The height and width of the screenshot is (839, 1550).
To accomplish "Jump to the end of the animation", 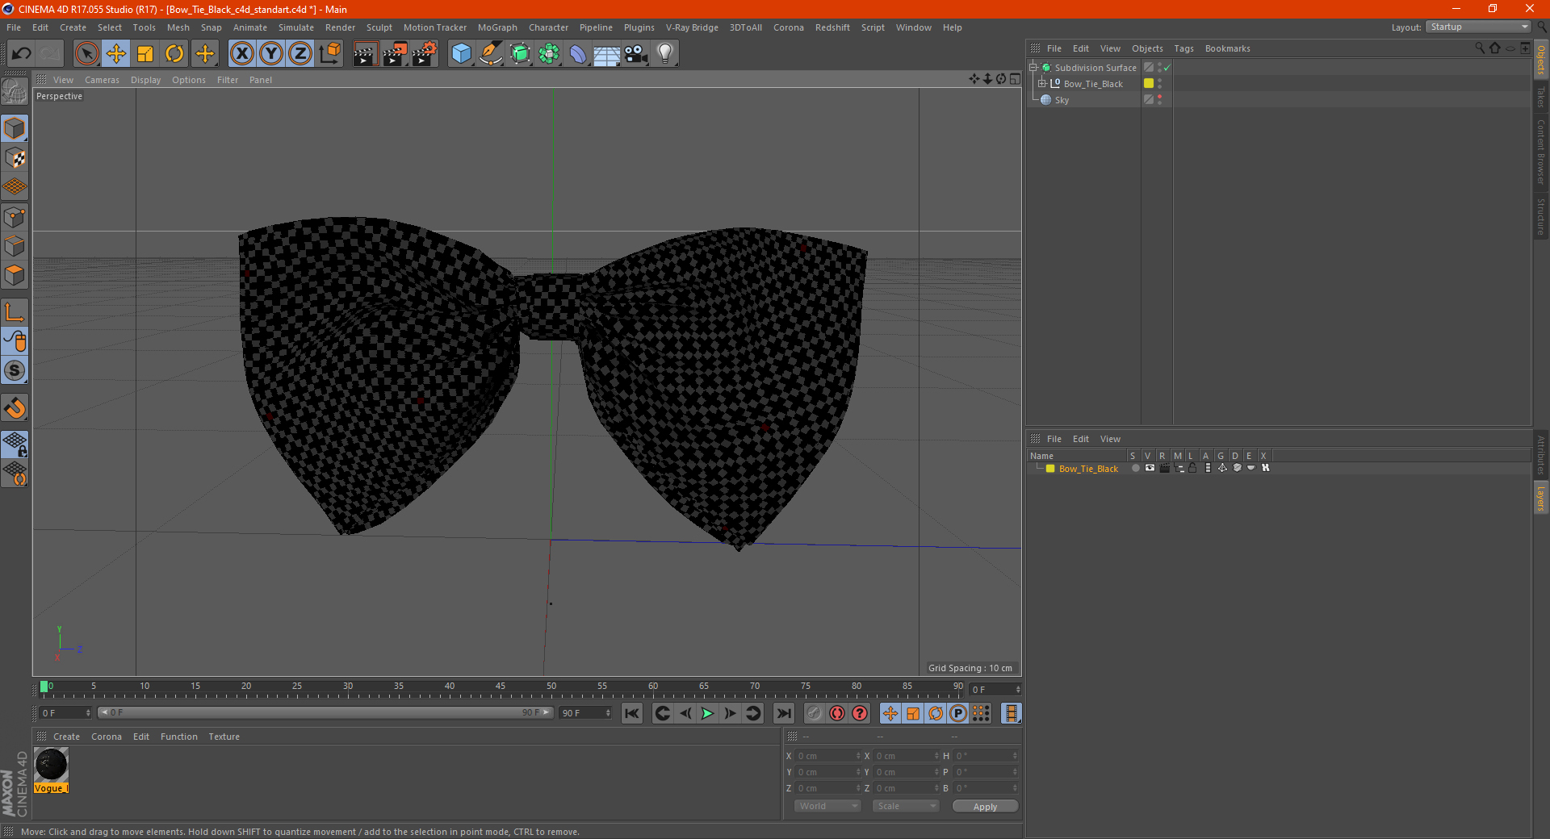I will pyautogui.click(x=783, y=713).
